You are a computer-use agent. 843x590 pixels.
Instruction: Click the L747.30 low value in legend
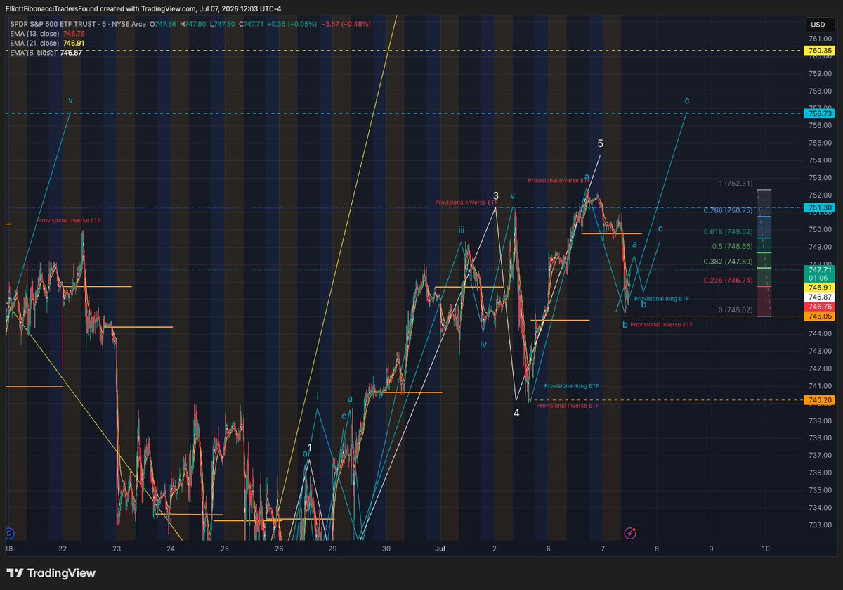[223, 24]
